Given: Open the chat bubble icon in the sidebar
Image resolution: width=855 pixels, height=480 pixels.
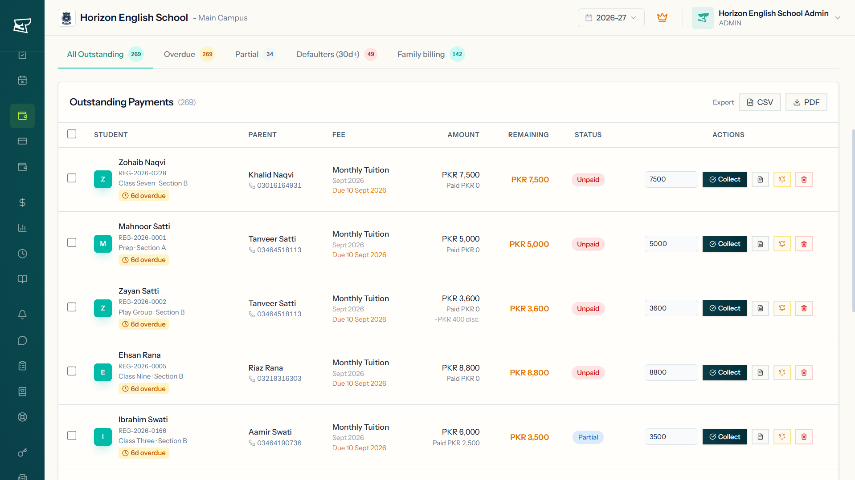Looking at the screenshot, I should (22, 341).
